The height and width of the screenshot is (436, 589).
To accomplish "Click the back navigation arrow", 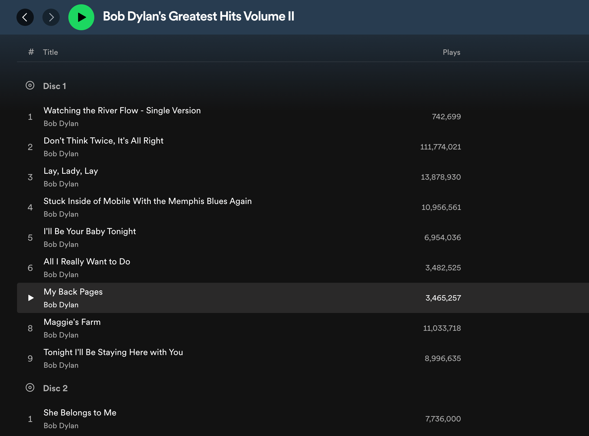I will (x=25, y=17).
